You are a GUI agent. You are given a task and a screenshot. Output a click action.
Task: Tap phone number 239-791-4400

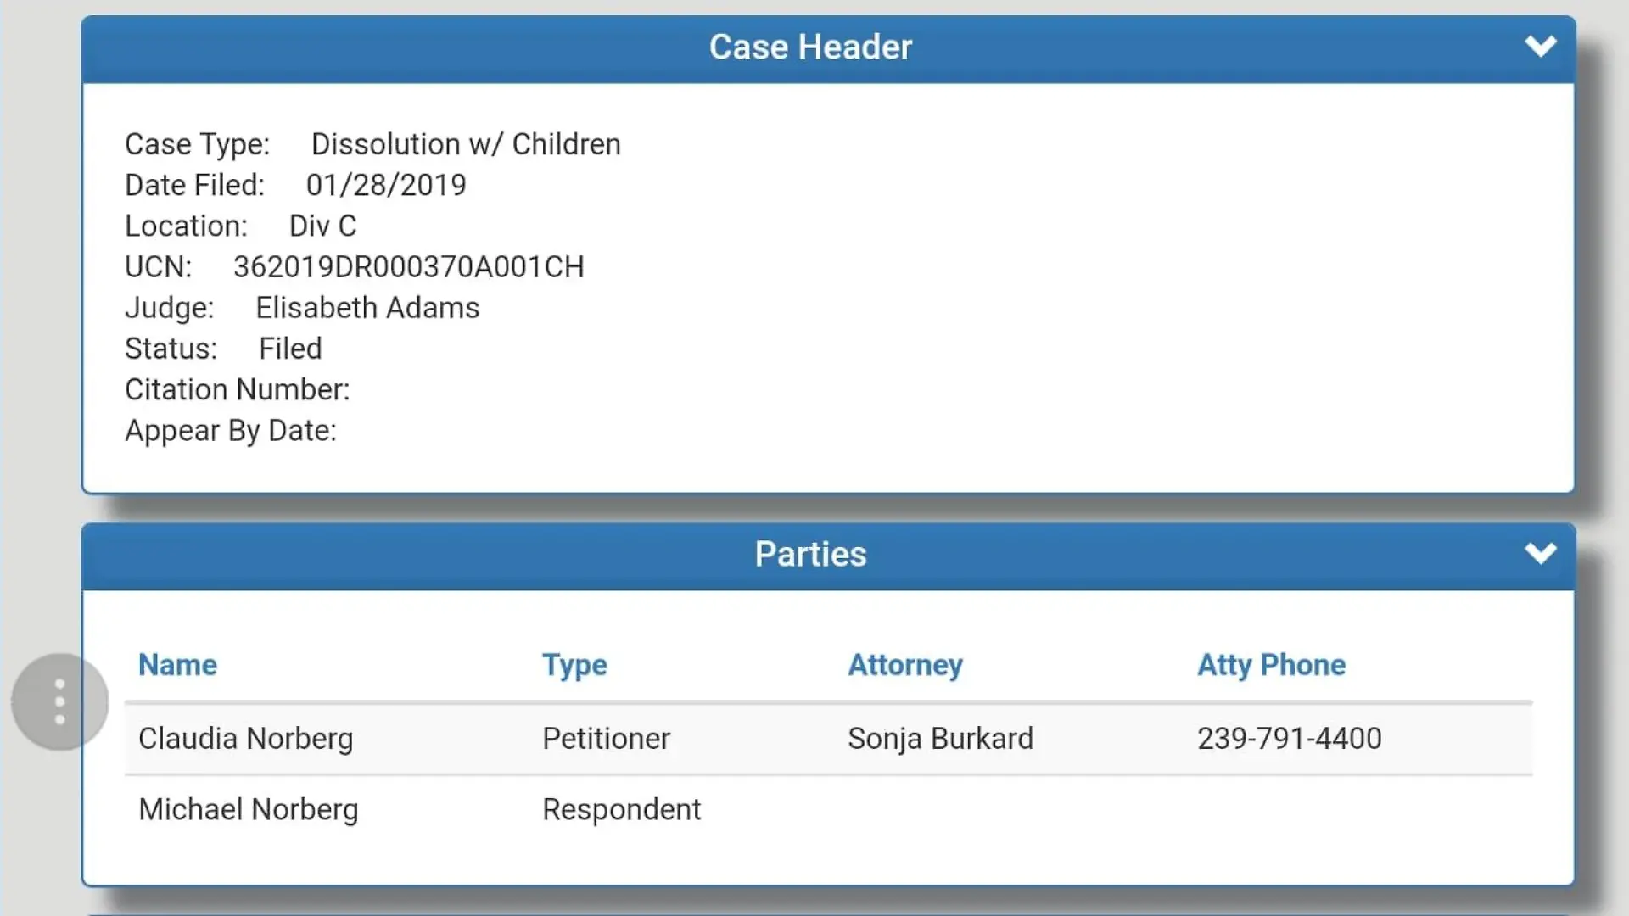click(x=1289, y=739)
